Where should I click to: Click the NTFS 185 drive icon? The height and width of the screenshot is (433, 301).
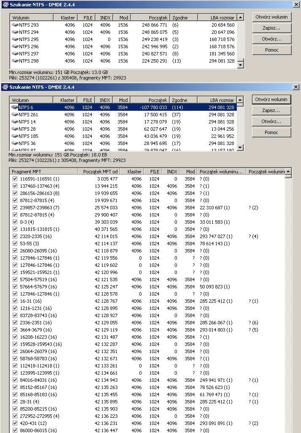click(x=15, y=136)
